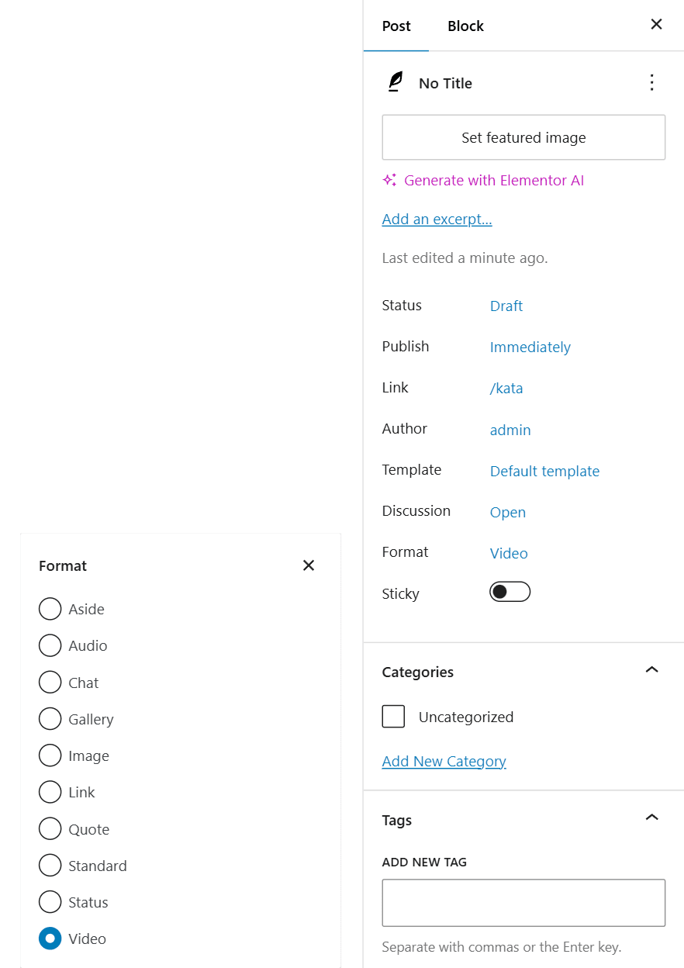Viewport: 684px width, 968px height.
Task: Switch to the Block tab
Action: tap(465, 26)
